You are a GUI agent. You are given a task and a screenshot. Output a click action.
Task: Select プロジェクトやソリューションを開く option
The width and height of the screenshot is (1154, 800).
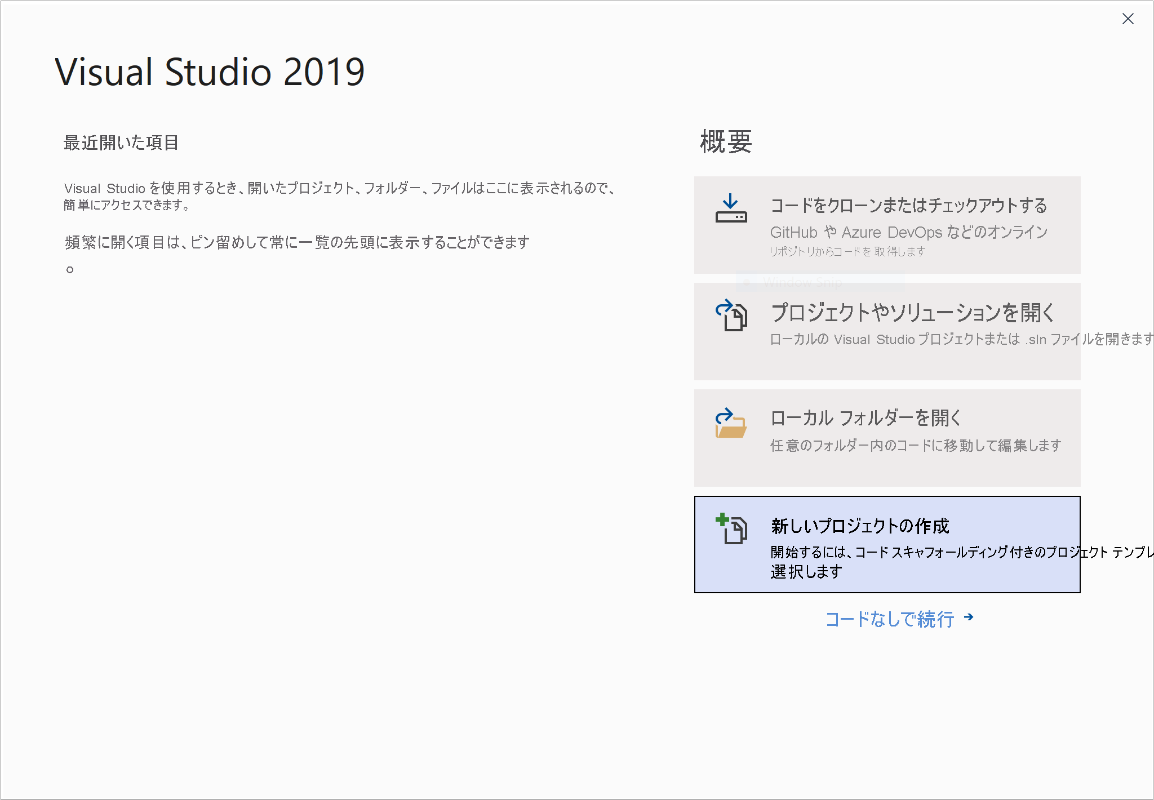click(x=887, y=331)
